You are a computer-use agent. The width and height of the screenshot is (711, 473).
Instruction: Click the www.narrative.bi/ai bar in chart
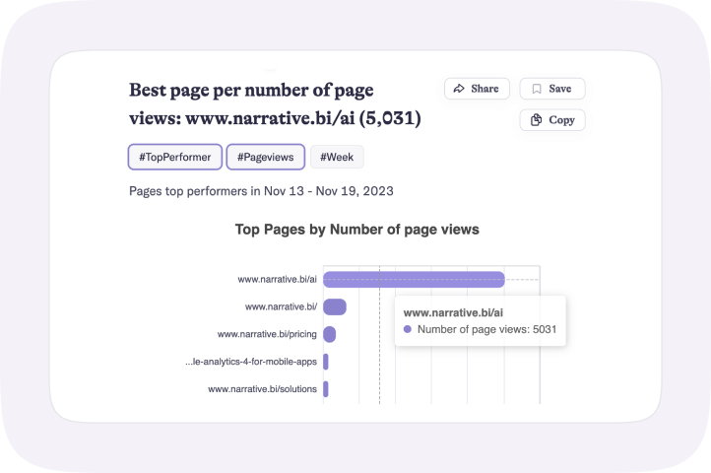pyautogui.click(x=414, y=280)
